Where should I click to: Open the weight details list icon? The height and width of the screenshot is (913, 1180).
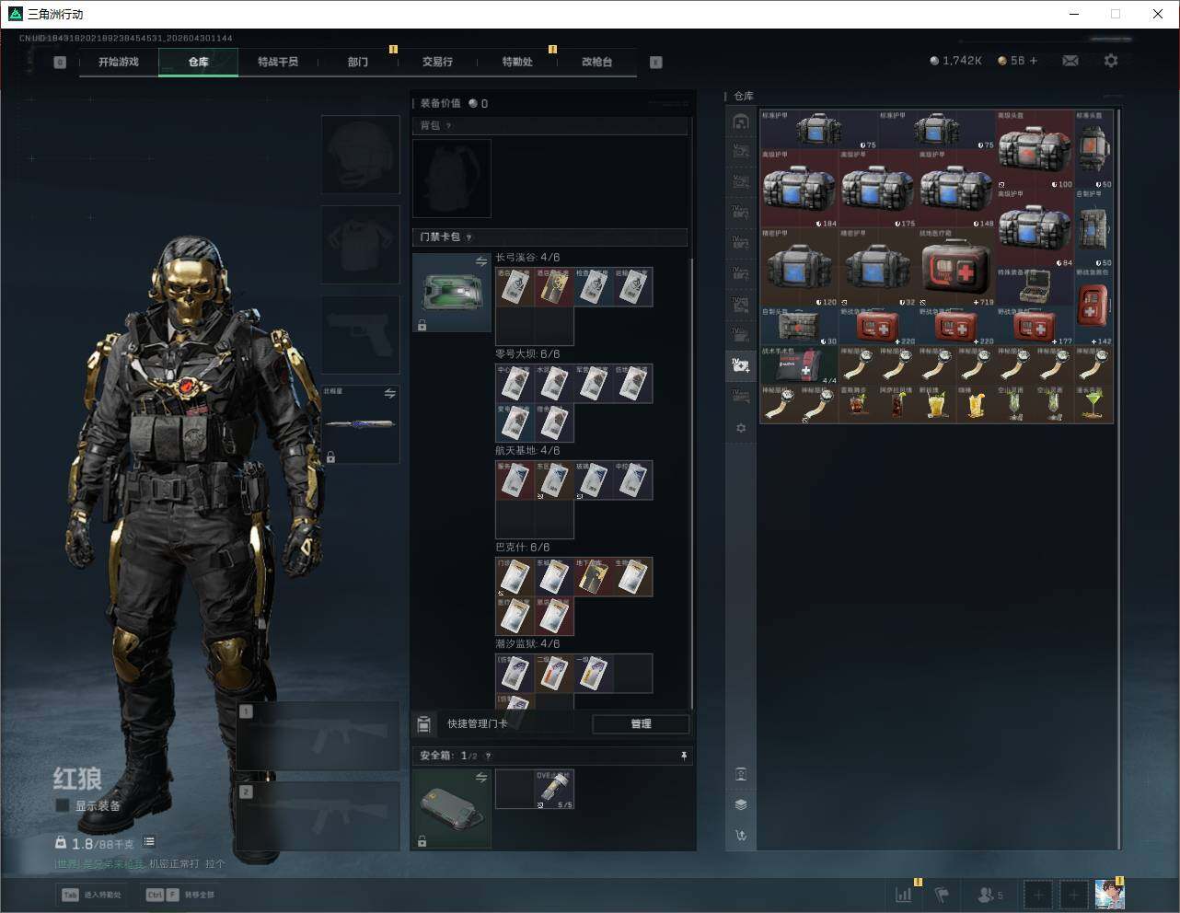(x=149, y=842)
